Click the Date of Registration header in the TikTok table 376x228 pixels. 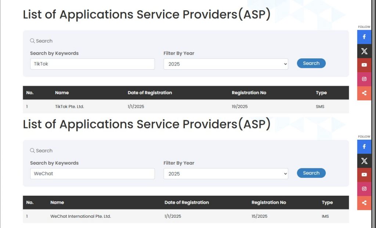150,93
